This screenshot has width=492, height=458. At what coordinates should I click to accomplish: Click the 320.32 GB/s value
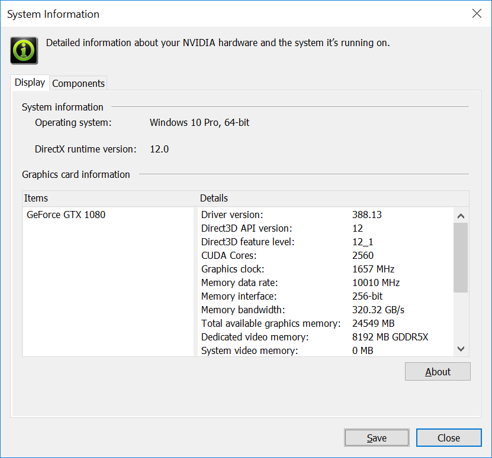378,310
